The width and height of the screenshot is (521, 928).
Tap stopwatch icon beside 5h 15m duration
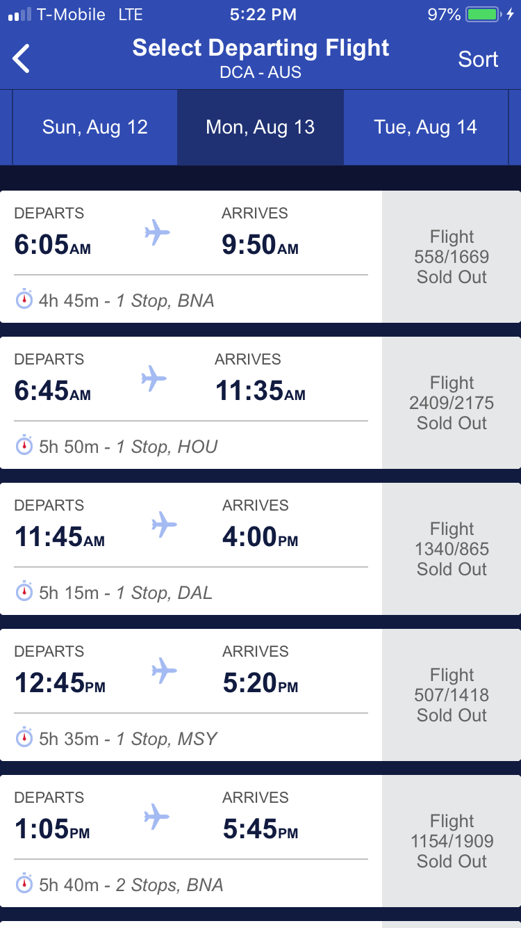pyautogui.click(x=24, y=592)
